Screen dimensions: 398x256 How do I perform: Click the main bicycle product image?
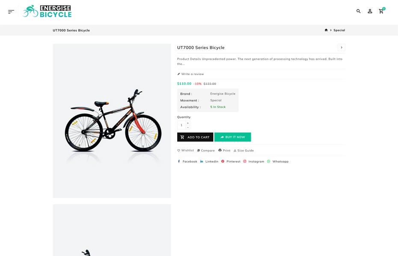(112, 121)
